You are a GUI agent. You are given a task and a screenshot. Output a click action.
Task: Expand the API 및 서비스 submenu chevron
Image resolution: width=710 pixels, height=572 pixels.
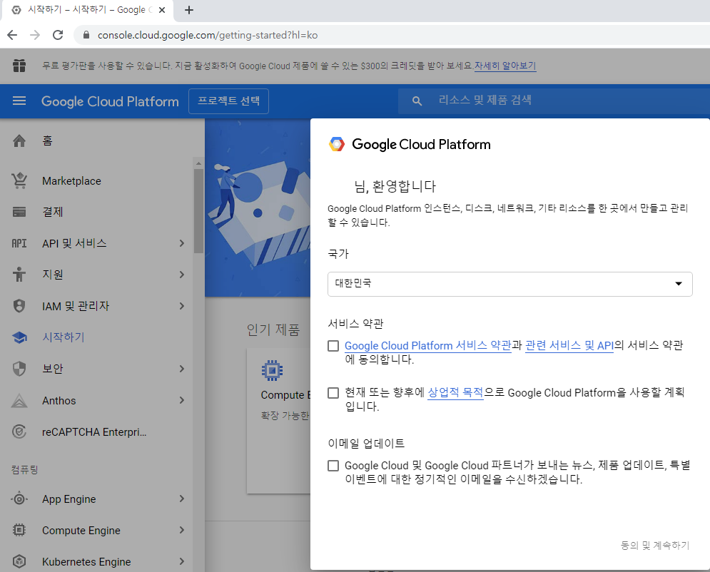pos(181,243)
